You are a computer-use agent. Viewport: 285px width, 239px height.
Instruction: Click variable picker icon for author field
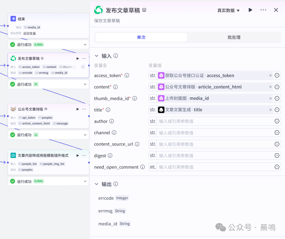[277, 121]
